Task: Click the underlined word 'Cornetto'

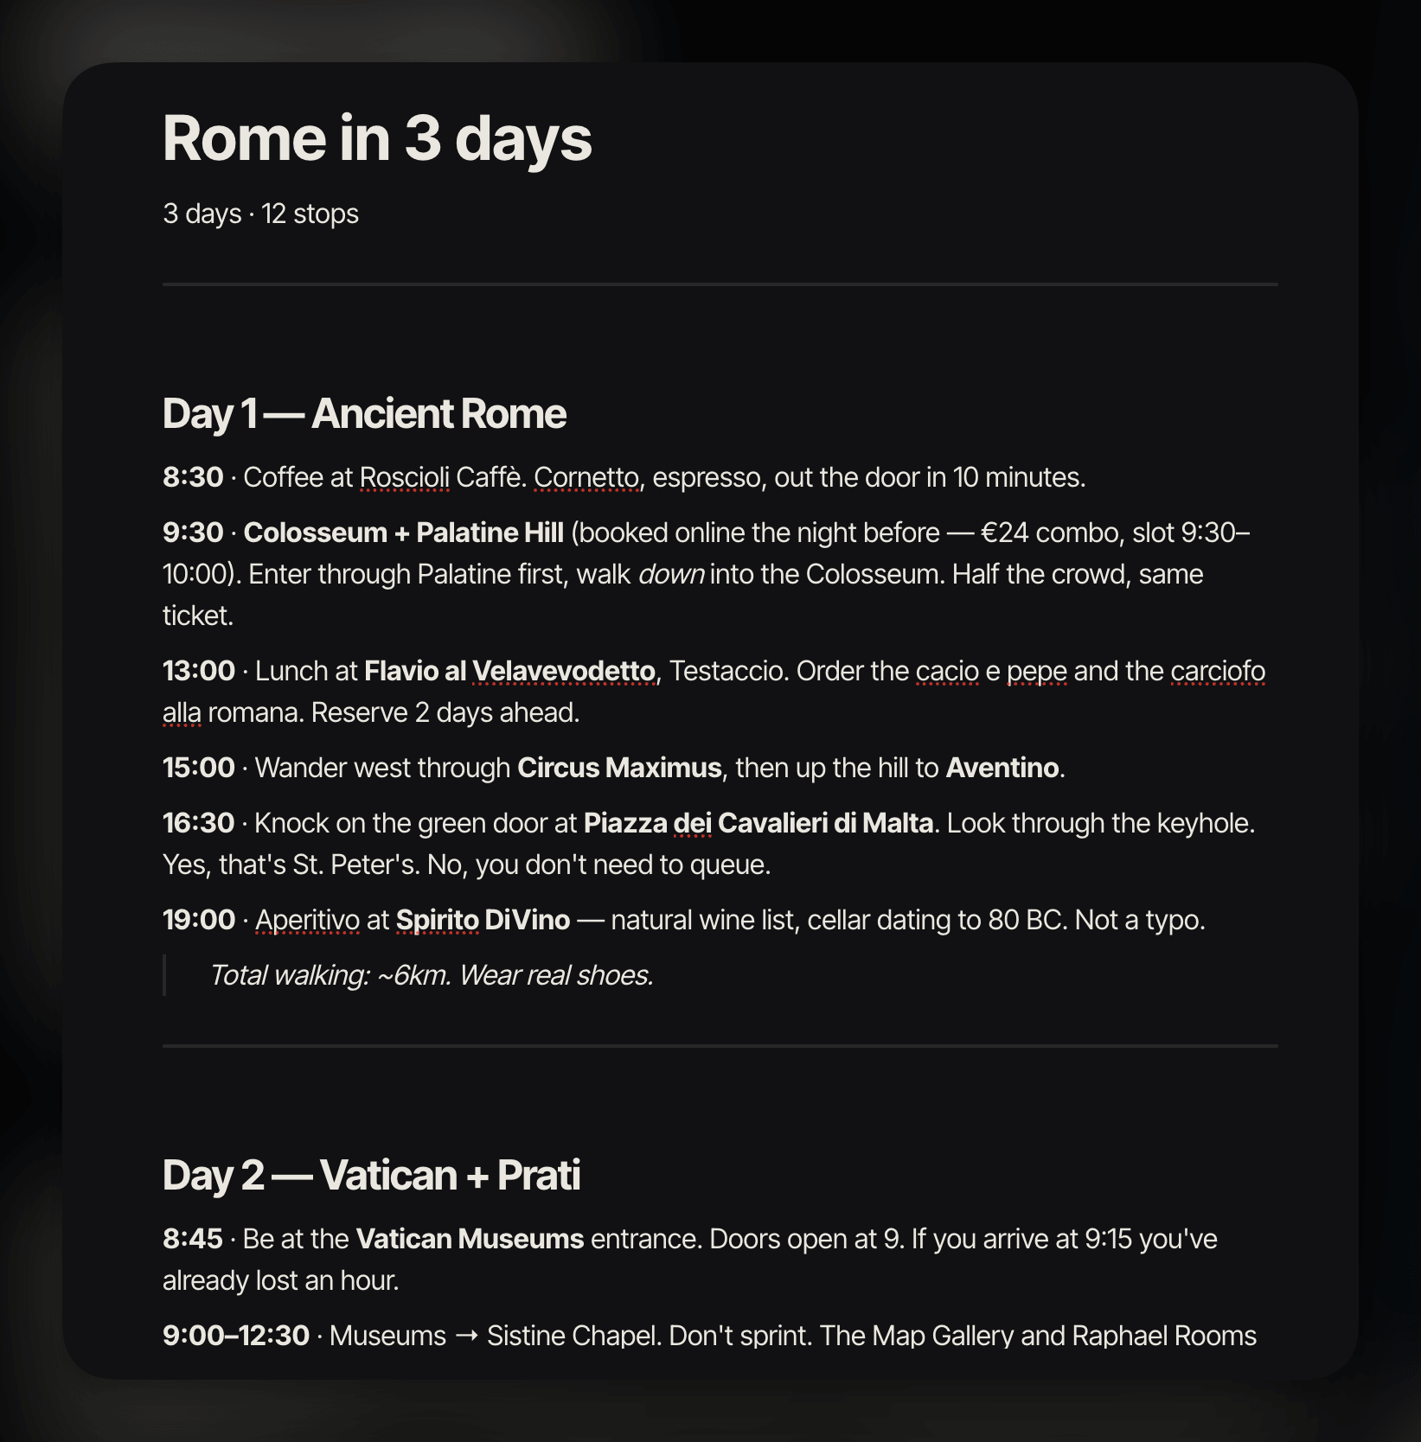Action: pyautogui.click(x=586, y=477)
